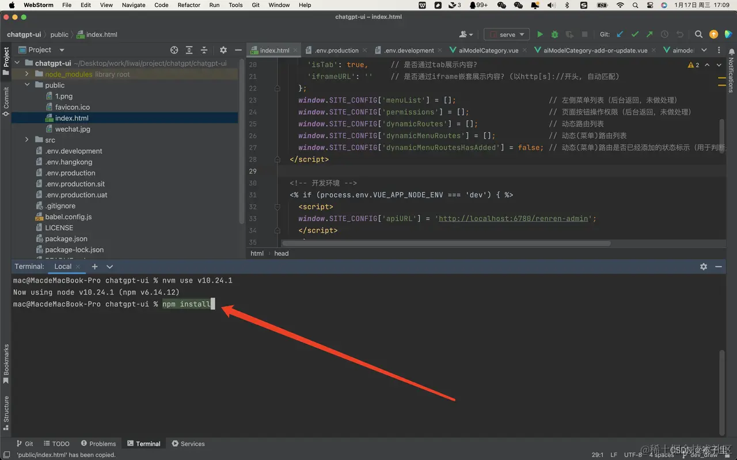Click the warning indicator showing 2 problems

[694, 65]
